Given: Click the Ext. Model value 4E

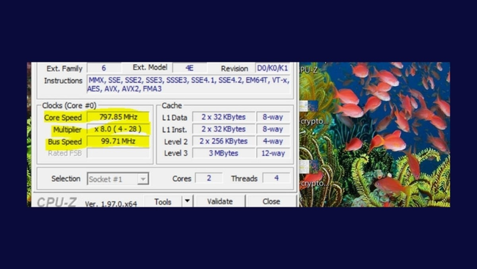Looking at the screenshot, I should coord(189,68).
